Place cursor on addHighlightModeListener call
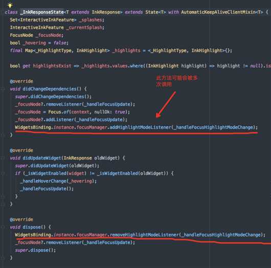Image resolution: width=271 pixels, height=268 pixels. (140, 127)
